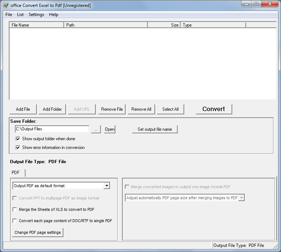Sort list by Path column
Image resolution: width=281 pixels, height=252 pixels.
coord(106,25)
